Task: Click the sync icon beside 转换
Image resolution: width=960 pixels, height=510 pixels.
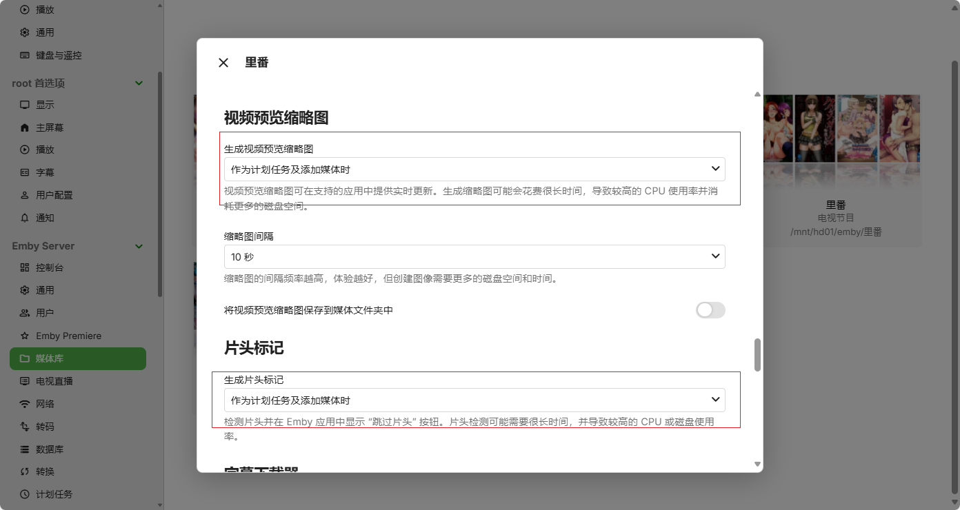Action: pyautogui.click(x=25, y=471)
